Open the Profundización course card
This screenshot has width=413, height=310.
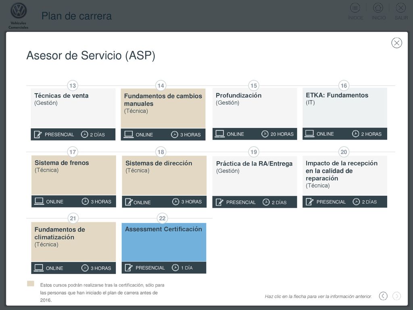255,114
